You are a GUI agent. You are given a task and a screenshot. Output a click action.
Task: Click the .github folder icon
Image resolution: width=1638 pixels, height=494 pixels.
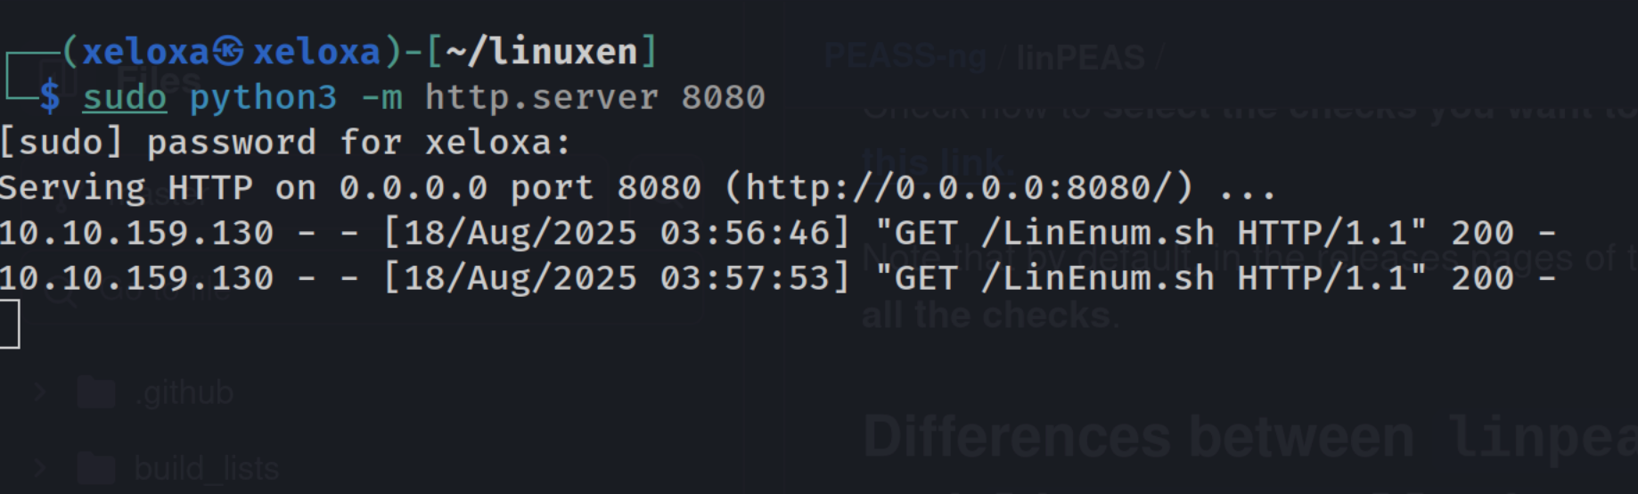pos(96,392)
